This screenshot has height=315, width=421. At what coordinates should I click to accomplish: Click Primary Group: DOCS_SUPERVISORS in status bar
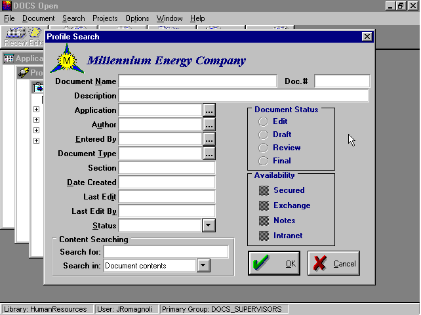(x=224, y=309)
